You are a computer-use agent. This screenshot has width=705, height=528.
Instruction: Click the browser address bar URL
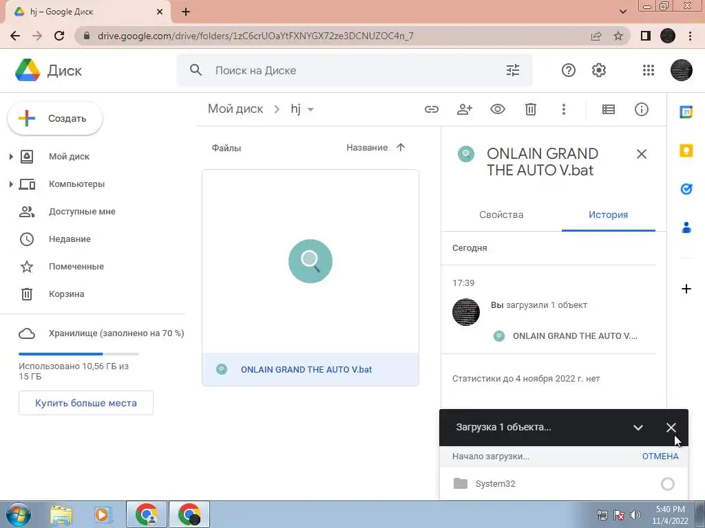(x=255, y=36)
